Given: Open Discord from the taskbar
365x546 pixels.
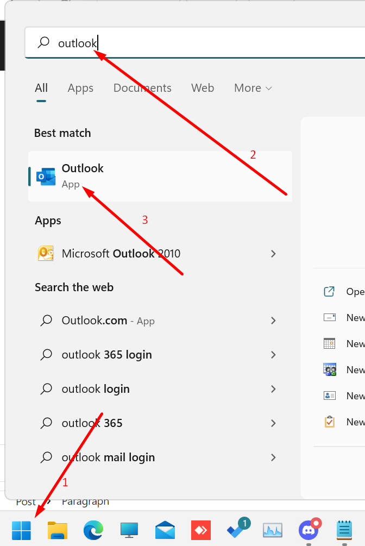Looking at the screenshot, I should (x=310, y=529).
